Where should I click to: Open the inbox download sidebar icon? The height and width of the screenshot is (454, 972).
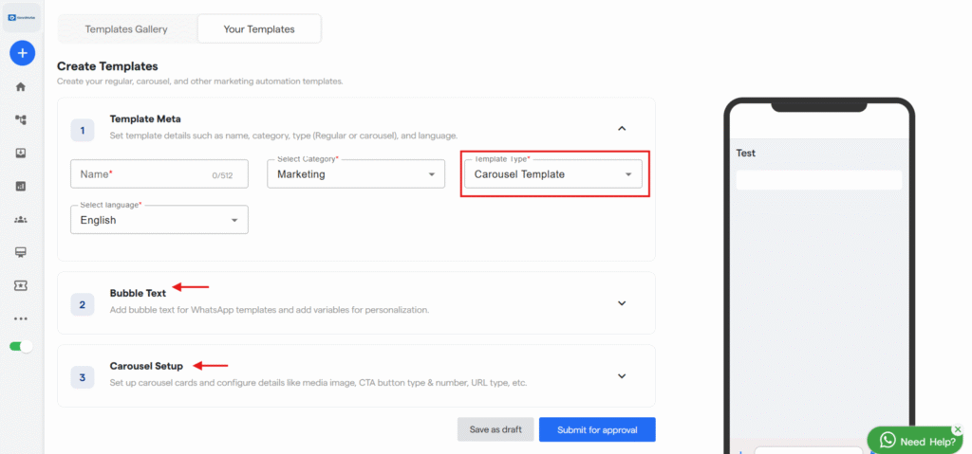21,154
